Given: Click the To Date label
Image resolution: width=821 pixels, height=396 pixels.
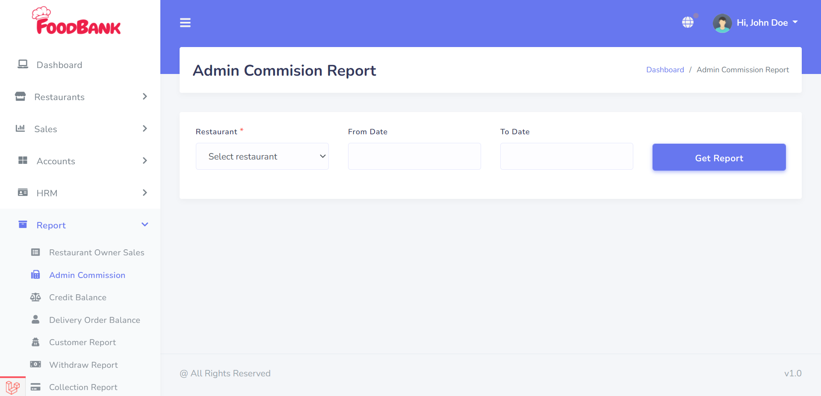Looking at the screenshot, I should [x=515, y=132].
